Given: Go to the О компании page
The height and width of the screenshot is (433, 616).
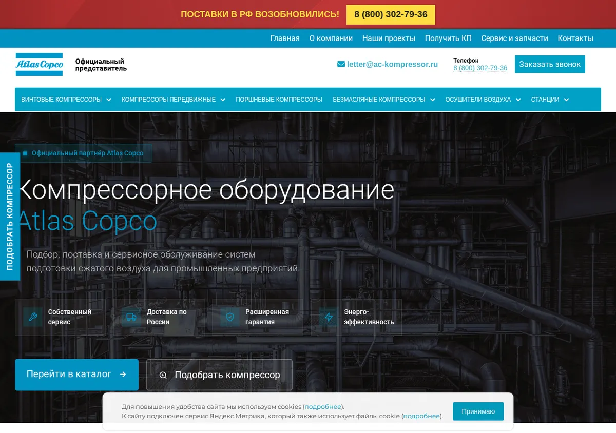Looking at the screenshot, I should [331, 38].
